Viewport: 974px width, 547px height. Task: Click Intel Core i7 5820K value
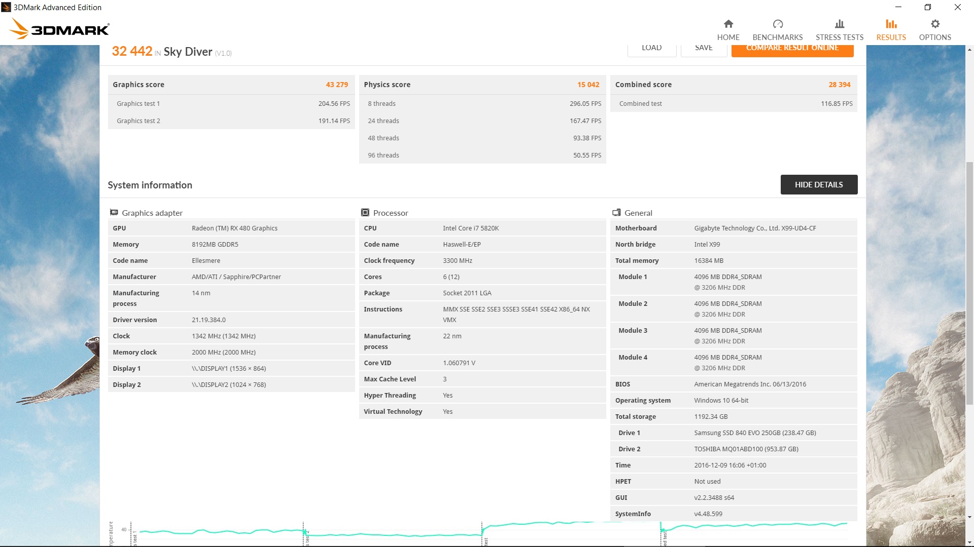pyautogui.click(x=471, y=228)
